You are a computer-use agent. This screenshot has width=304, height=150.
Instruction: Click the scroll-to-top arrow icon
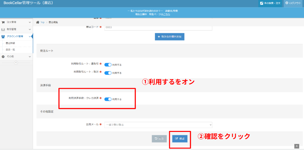(x=297, y=146)
